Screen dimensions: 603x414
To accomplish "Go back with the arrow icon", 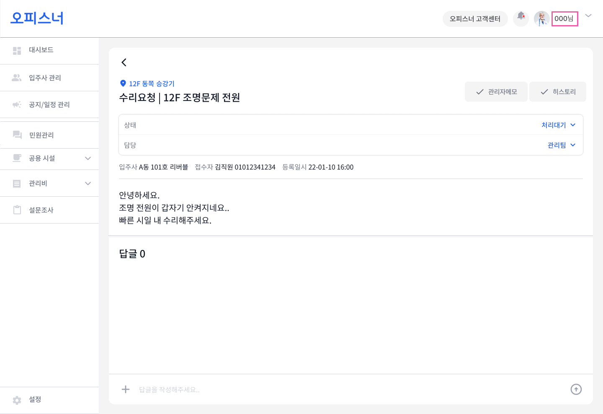I will [x=124, y=62].
